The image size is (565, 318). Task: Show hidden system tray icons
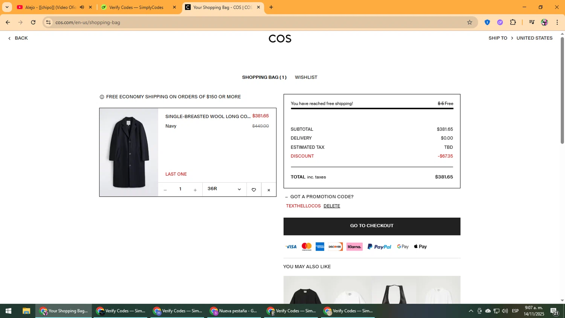471,311
